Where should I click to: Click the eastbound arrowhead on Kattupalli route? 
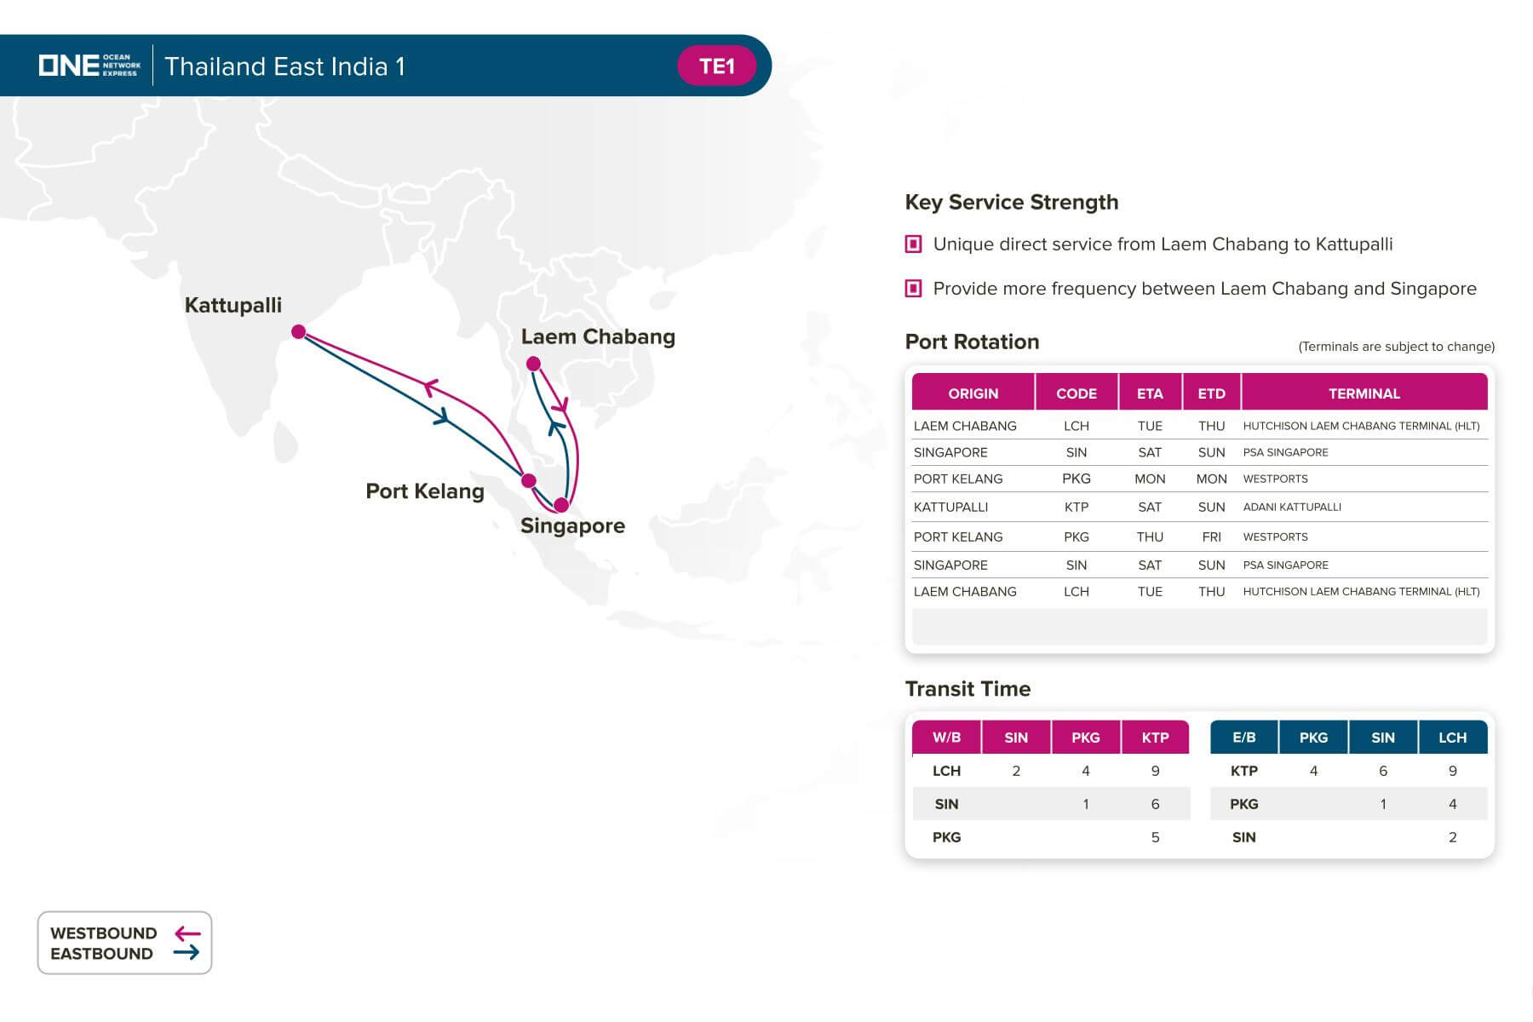(441, 416)
